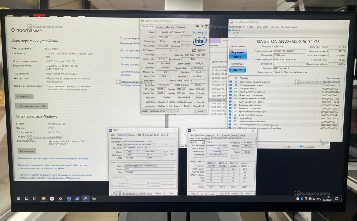Open the Tools dropdown arrow in SPD CPU-Z window
Screen dimensions: 357x221
(226, 193)
